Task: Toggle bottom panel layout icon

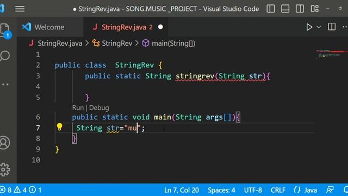Action: click(x=285, y=9)
